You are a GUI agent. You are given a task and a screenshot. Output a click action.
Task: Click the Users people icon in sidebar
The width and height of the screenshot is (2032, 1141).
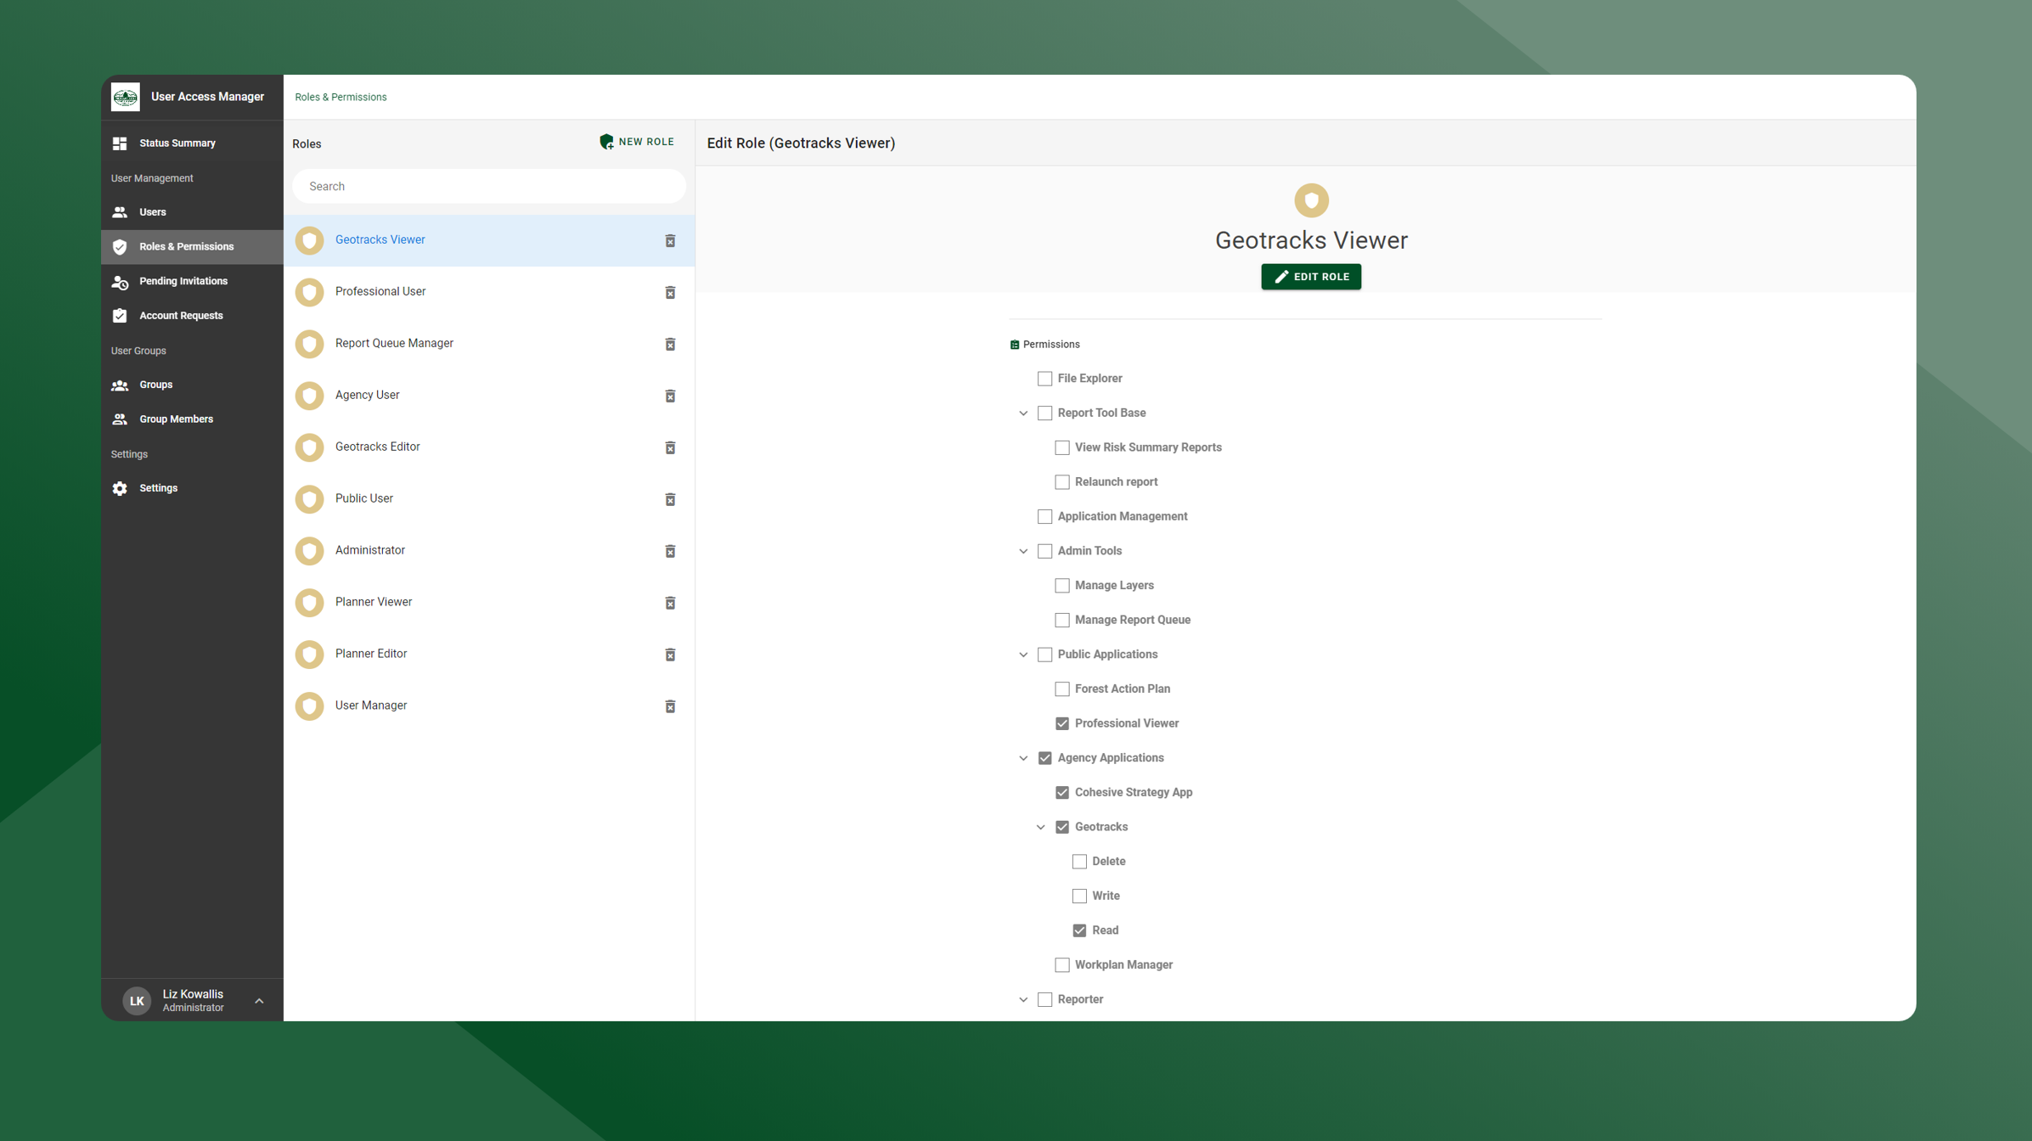[x=120, y=212]
